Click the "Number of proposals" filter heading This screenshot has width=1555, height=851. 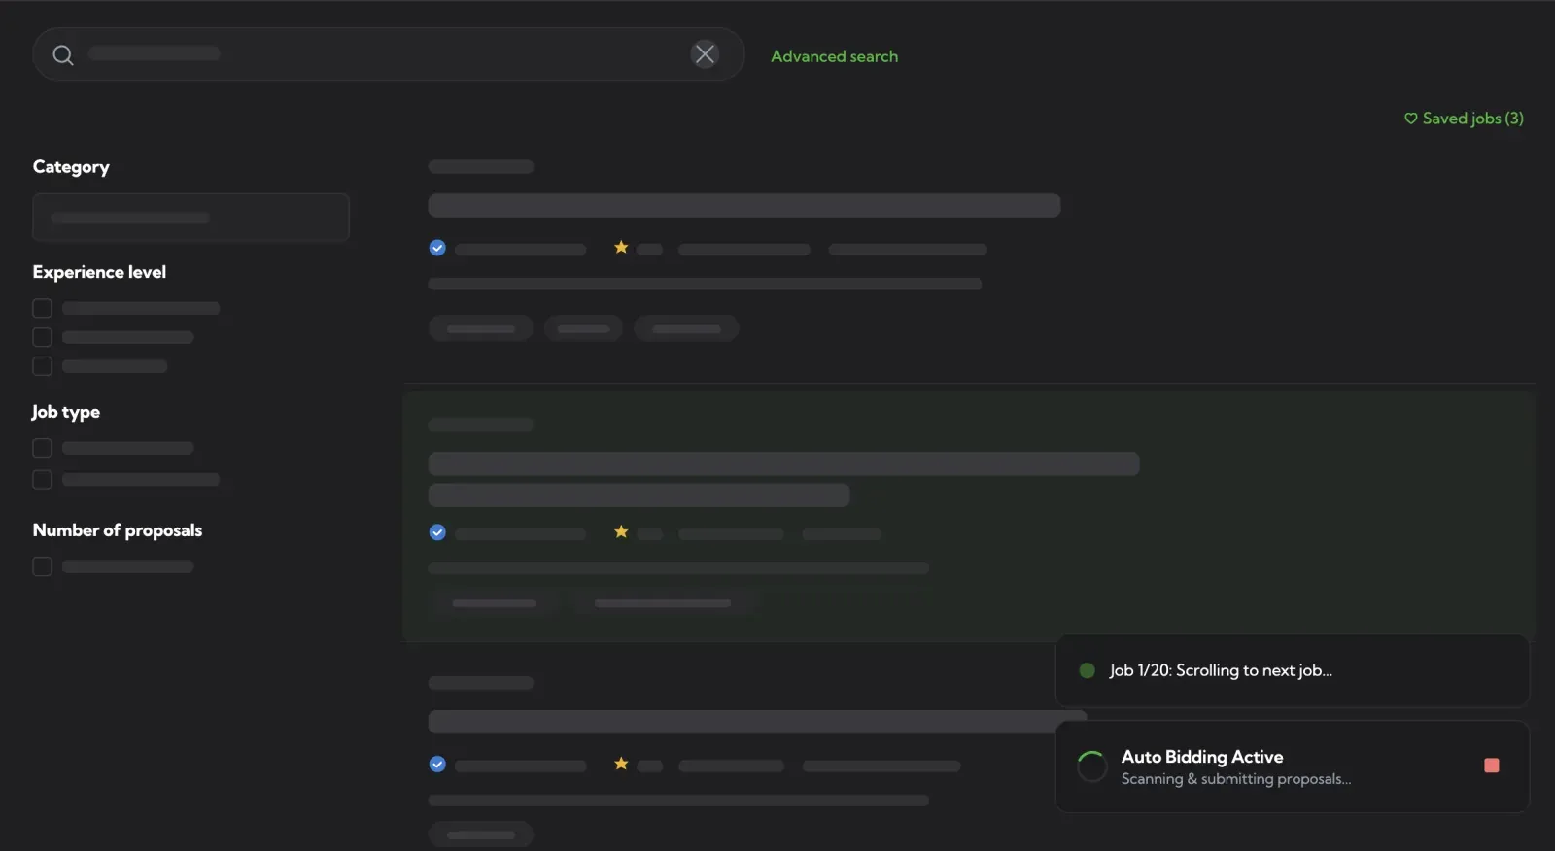coord(118,530)
